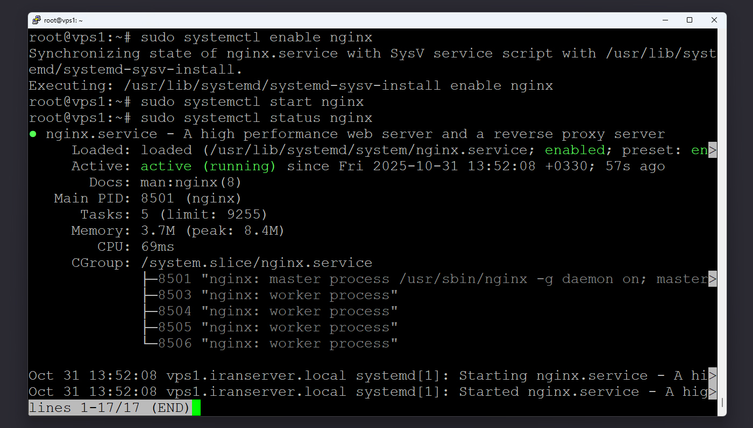Click the chevron ending the Starting nginx.service log line
The width and height of the screenshot is (753, 428).
pyautogui.click(x=713, y=375)
